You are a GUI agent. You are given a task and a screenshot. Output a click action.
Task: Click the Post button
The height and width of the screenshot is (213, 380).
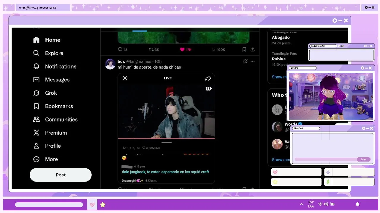click(61, 175)
